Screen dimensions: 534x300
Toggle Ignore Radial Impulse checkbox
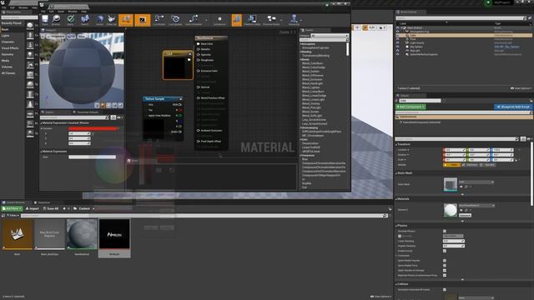445,261
